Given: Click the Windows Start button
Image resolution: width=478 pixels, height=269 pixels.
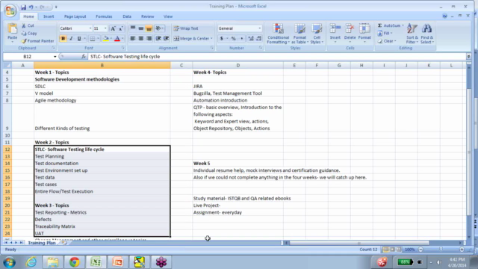Looking at the screenshot, I should [10, 262].
